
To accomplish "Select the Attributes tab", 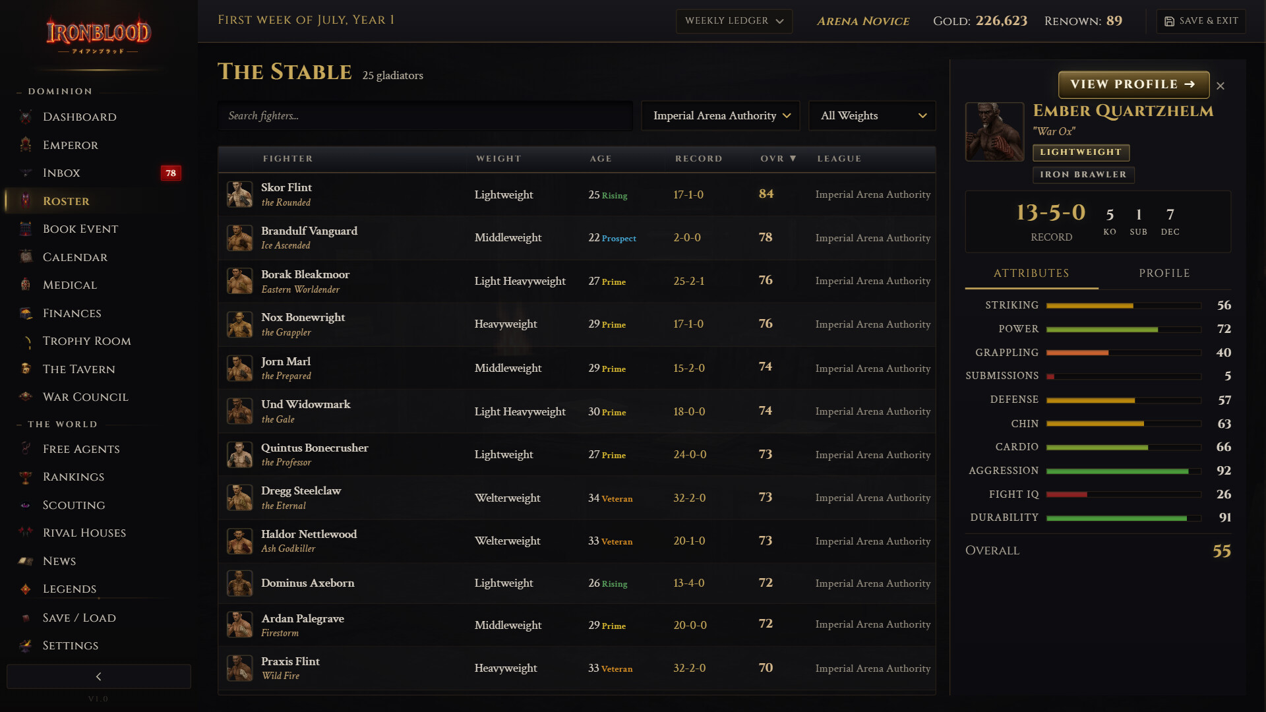I will pyautogui.click(x=1031, y=274).
